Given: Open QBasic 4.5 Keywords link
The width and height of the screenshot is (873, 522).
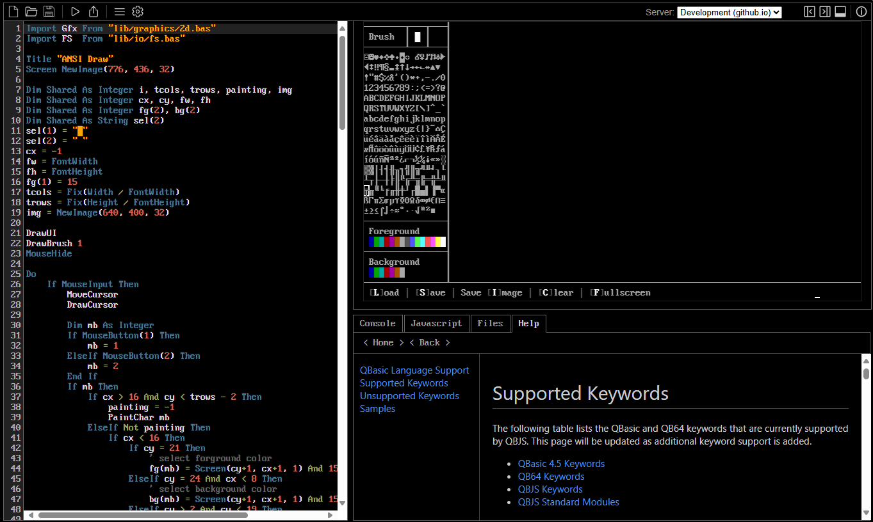Looking at the screenshot, I should pos(561,464).
